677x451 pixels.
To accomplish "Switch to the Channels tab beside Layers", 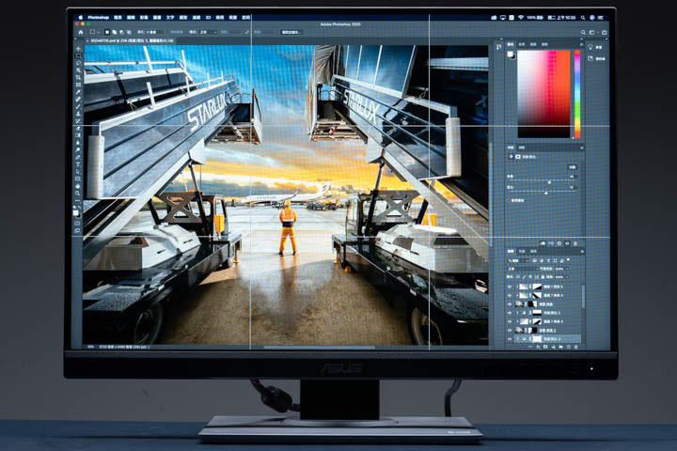I will 522,251.
